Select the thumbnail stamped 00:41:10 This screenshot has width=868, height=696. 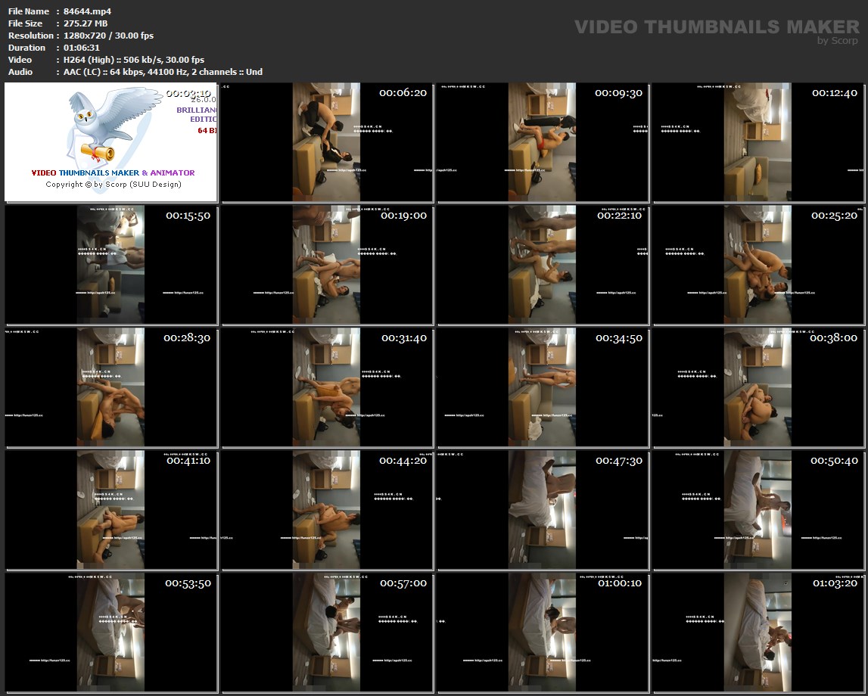point(110,510)
